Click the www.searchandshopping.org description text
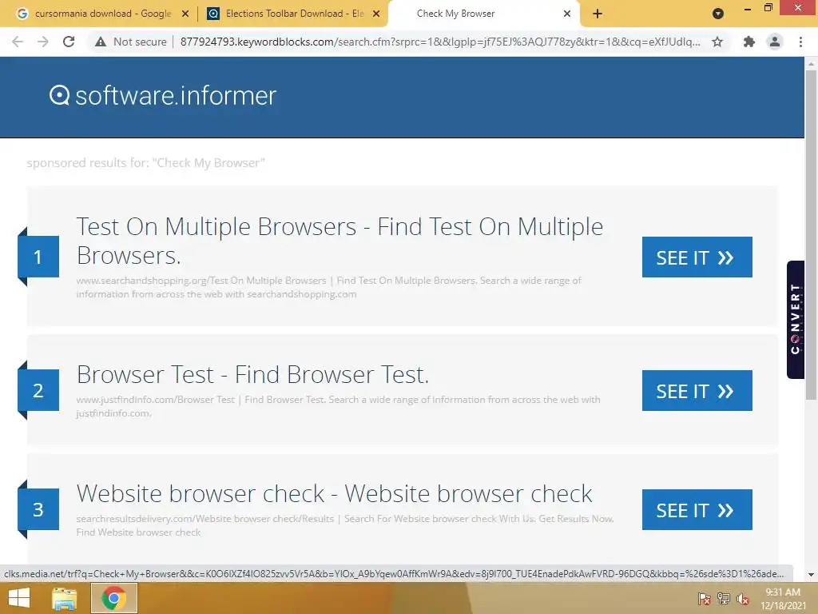 coord(328,287)
